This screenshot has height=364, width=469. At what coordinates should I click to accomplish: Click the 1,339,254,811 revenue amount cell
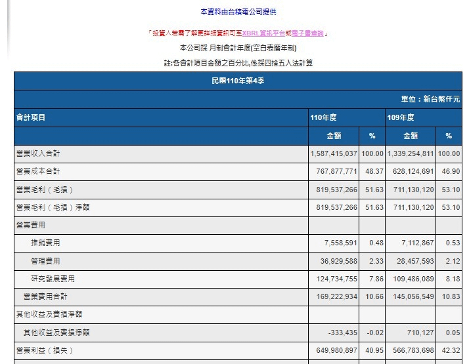410,153
